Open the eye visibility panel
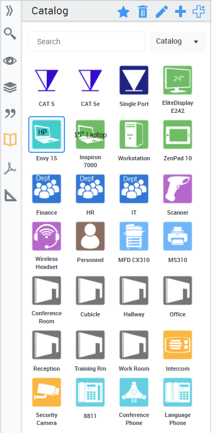Viewport: 212px width, 433px height. pos(10,61)
